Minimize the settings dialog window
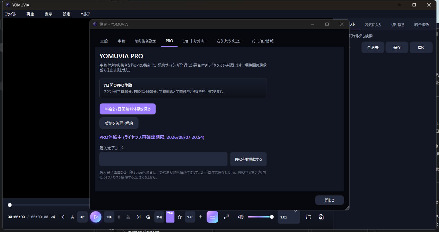The height and width of the screenshot is (232, 439). coord(312,24)
